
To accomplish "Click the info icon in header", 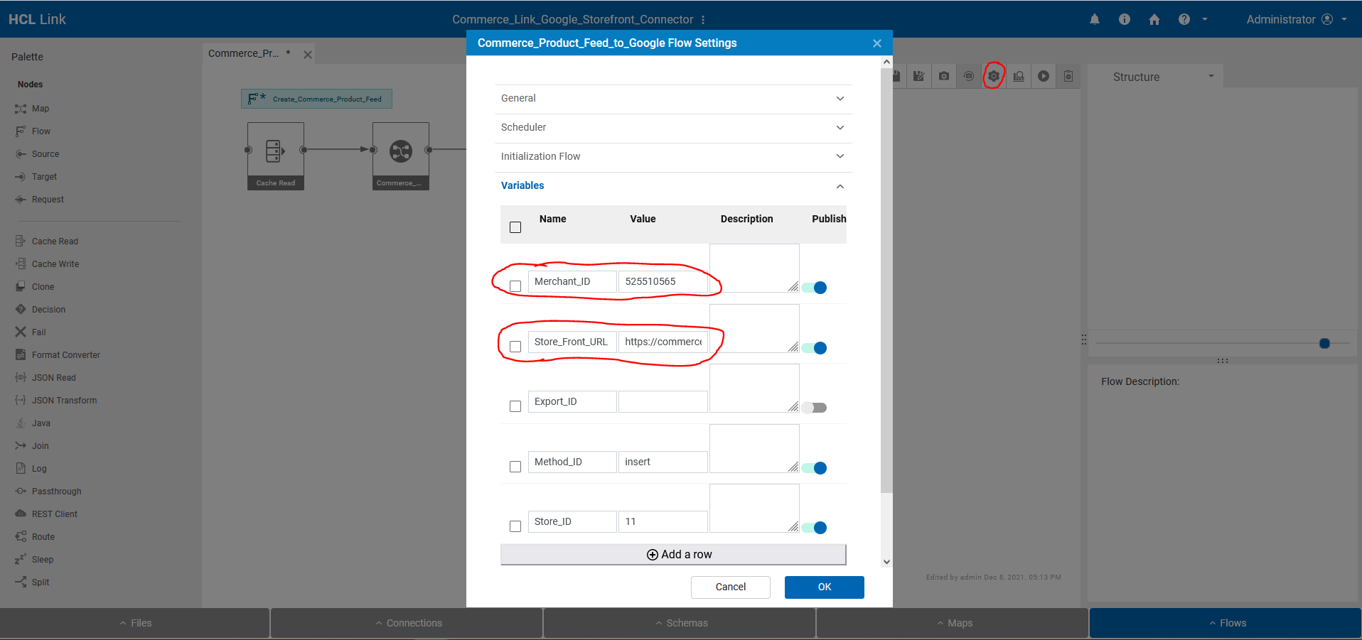I will [1125, 19].
